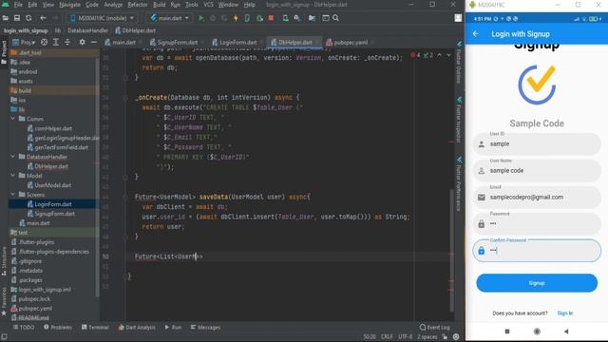This screenshot has width=608, height=342.
Task: Switch to the SignupForm.dart editor tab
Action: click(x=177, y=42)
